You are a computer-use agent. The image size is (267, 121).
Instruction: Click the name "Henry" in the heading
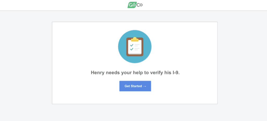click(98, 73)
